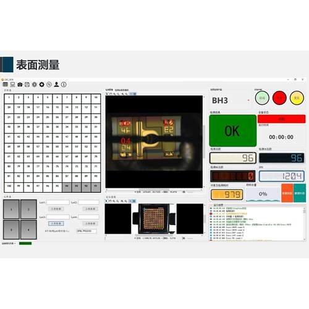Click inside the Lot1 input field
Image resolution: width=309 pixels, height=309 pixels.
[x=58, y=202]
